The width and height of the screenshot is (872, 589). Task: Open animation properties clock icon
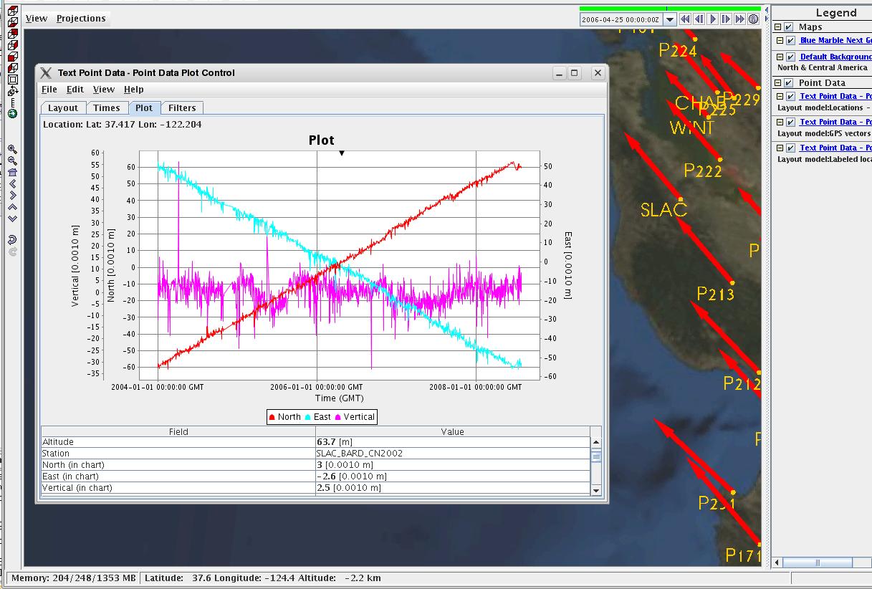(753, 19)
